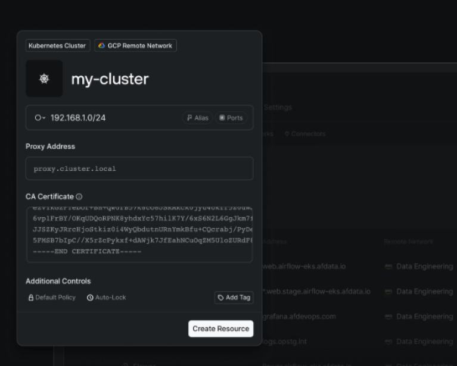Click the Default Policy lock icon

[31, 298]
